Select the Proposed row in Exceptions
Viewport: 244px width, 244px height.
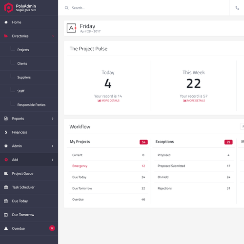(194, 155)
